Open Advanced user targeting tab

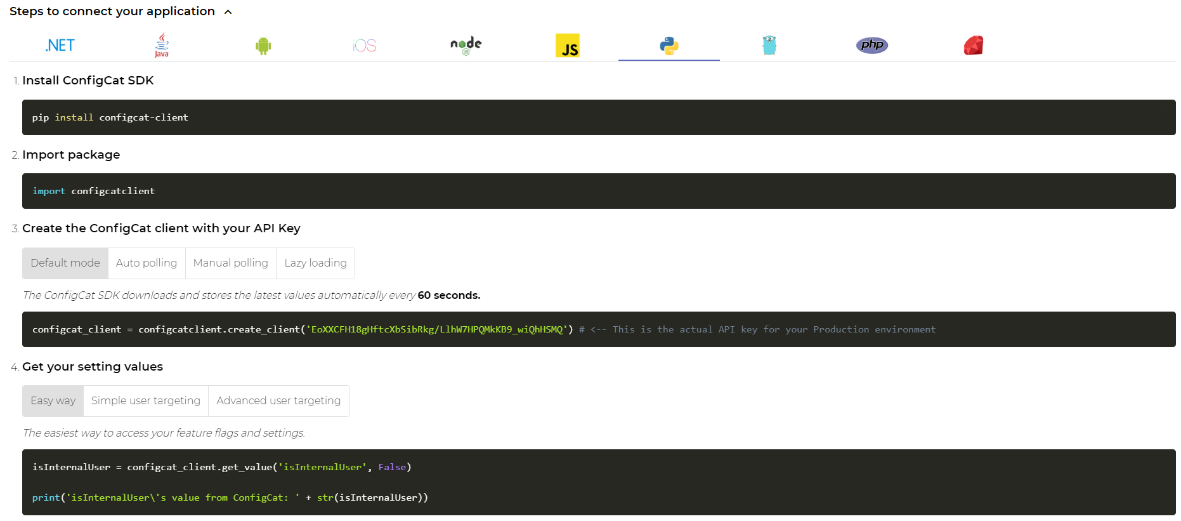(278, 401)
